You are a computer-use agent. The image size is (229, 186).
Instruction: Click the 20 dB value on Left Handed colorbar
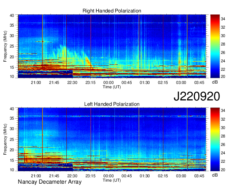223,170
